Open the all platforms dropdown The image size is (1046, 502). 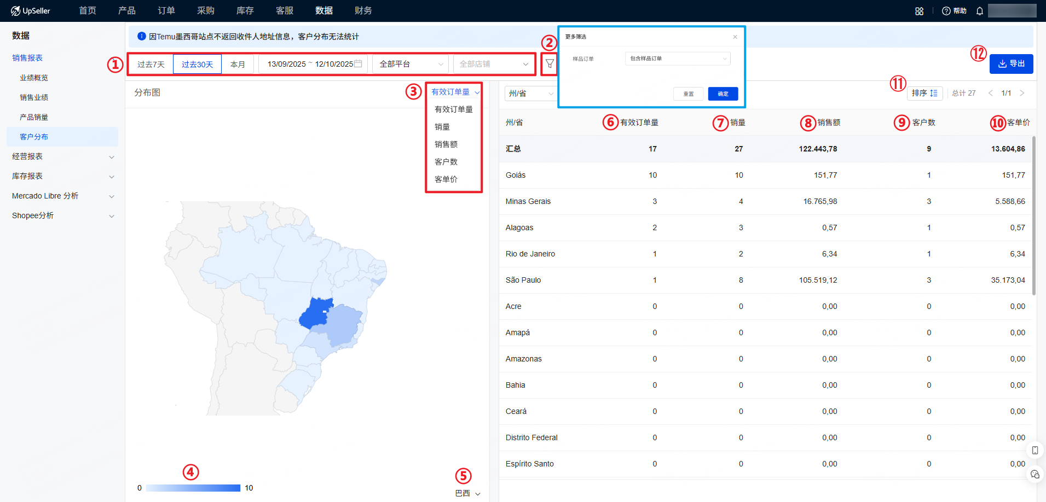click(411, 64)
